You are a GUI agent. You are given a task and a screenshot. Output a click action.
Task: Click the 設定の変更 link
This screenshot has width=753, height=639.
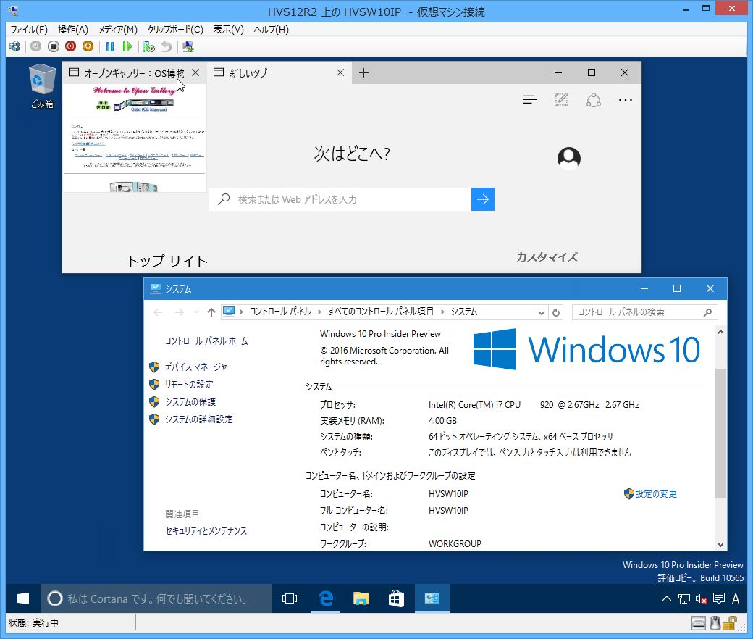(656, 494)
